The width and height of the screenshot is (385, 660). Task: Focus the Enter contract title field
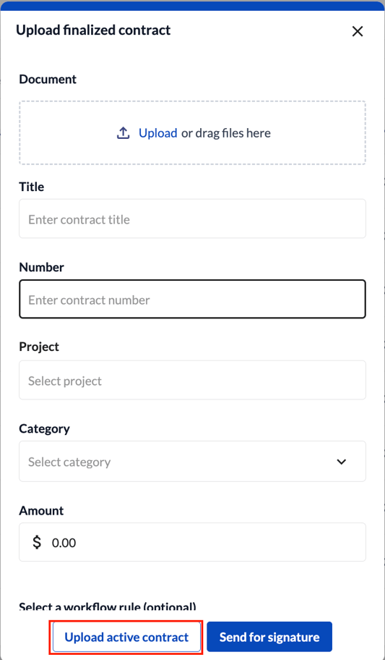pos(192,219)
